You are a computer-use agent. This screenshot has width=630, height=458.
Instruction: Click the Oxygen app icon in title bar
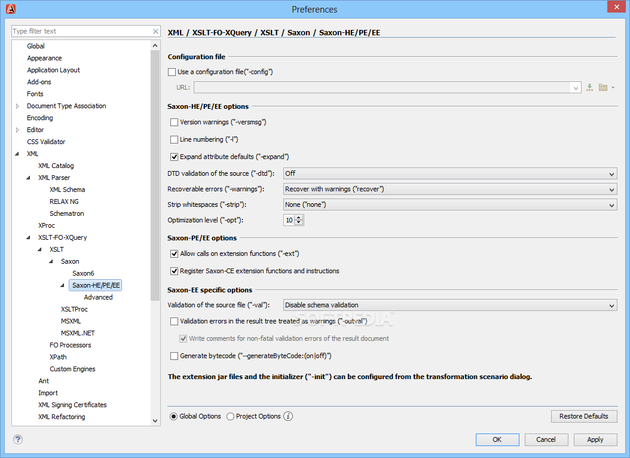coord(11,9)
